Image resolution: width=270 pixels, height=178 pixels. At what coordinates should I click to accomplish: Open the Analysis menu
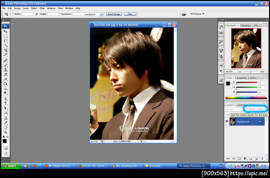tap(51, 8)
